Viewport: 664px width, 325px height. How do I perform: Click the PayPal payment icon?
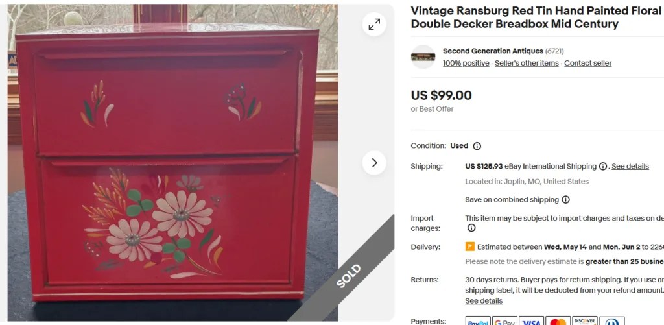click(x=478, y=322)
